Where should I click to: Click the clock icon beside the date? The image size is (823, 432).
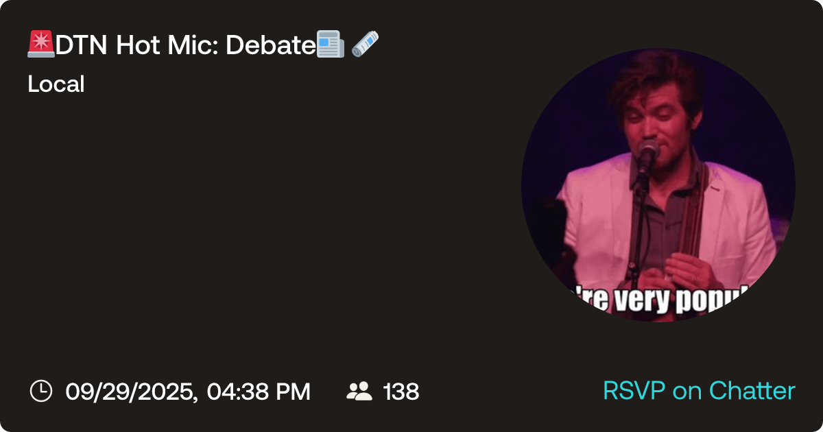pos(41,392)
